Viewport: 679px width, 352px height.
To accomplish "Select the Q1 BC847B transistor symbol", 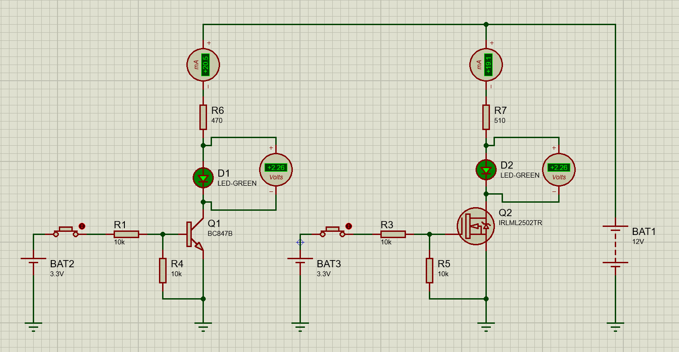I will point(194,235).
